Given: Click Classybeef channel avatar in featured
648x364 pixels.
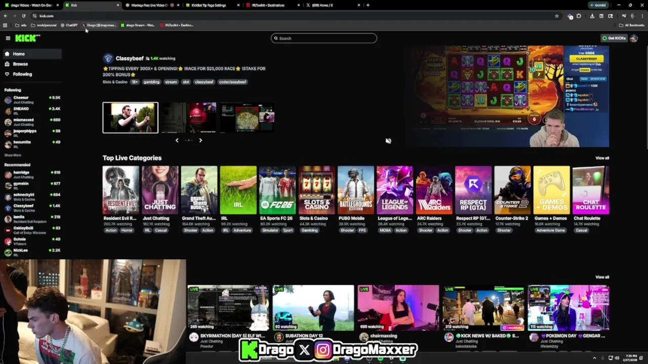Looking at the screenshot, I should pyautogui.click(x=107, y=58).
